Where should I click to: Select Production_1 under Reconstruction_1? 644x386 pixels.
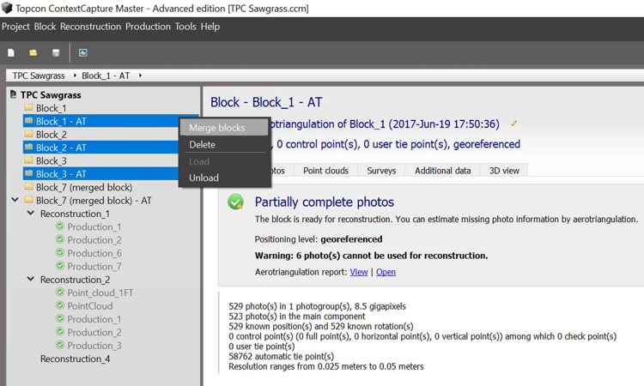(94, 226)
